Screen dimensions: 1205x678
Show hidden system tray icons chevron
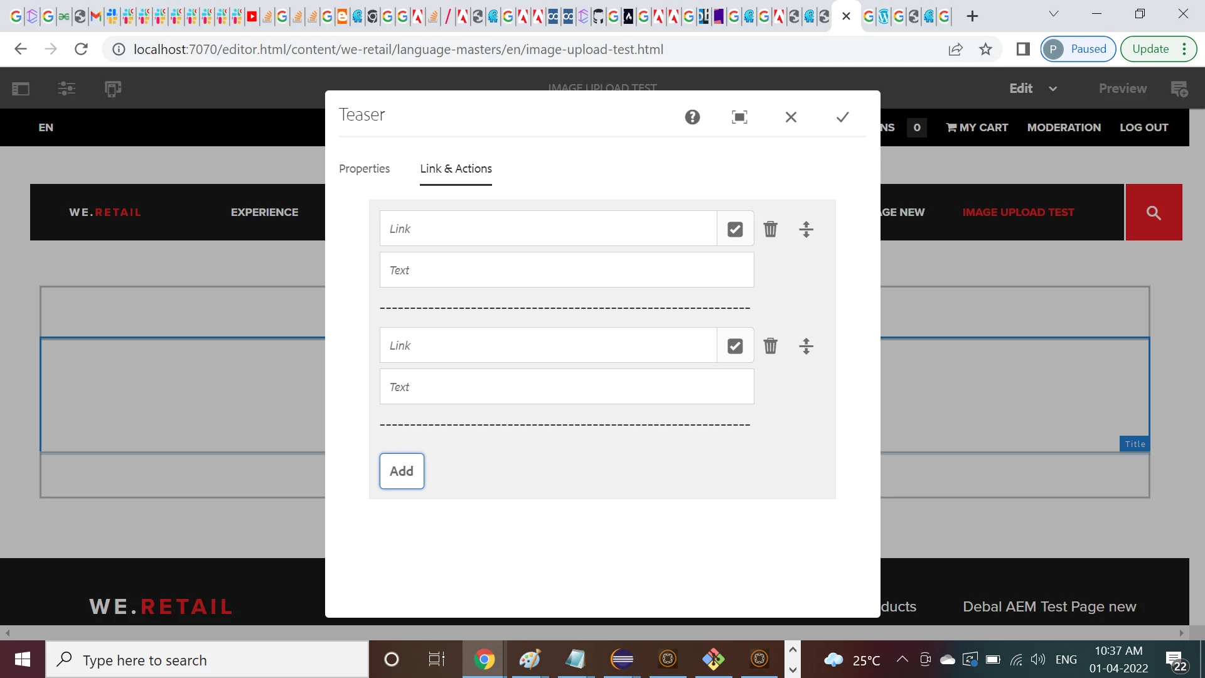click(x=902, y=659)
